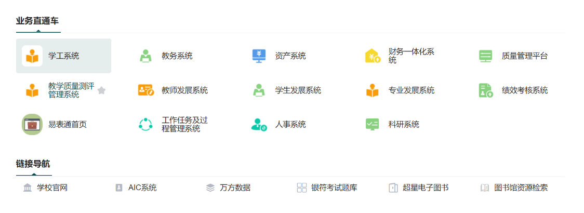Image resolution: width=584 pixels, height=213 pixels.
Task: Open the 教师发展系统 orange card icon
Action: pos(145,90)
